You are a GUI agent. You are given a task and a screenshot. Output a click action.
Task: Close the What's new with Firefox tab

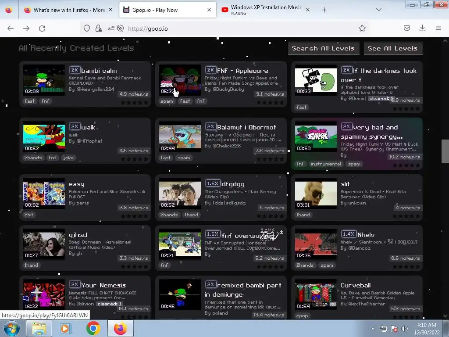point(110,10)
